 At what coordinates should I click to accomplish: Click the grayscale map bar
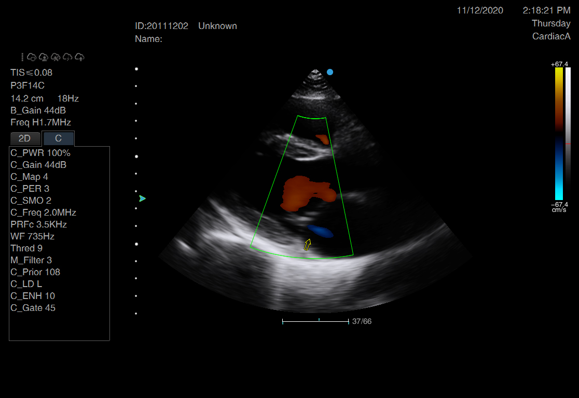pos(568,134)
